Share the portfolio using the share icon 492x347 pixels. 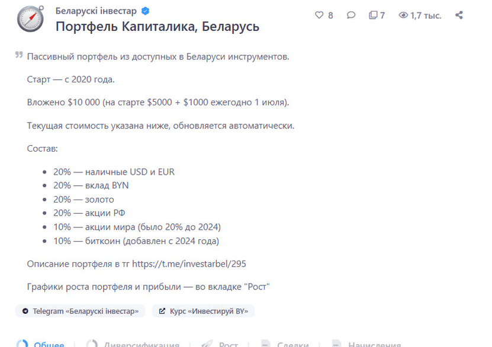459,15
